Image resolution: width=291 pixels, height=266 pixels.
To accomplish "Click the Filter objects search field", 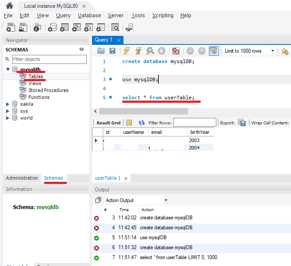I will 49,59.
